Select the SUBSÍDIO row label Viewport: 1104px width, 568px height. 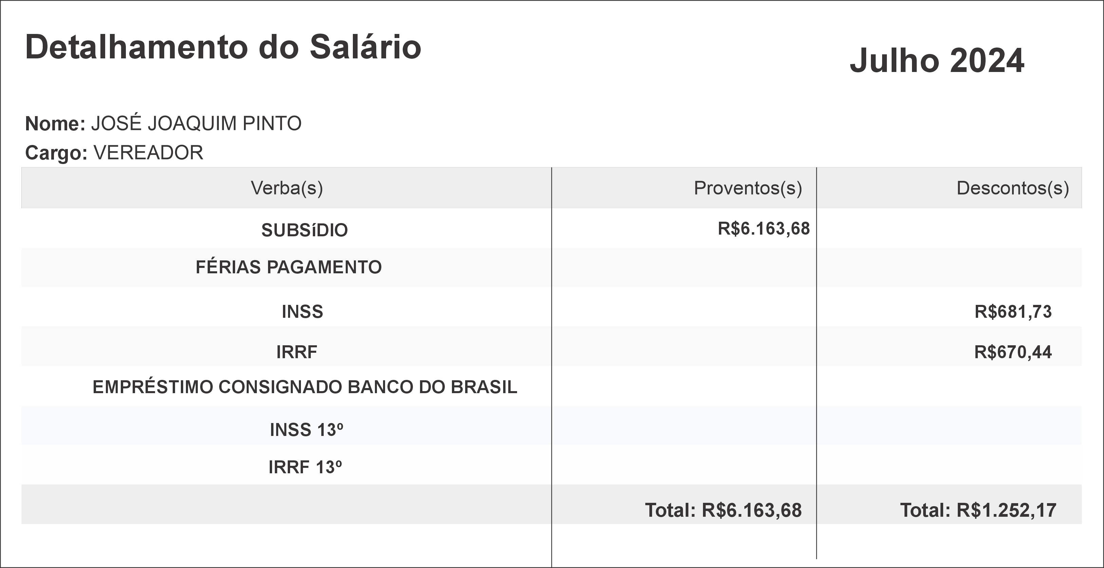304,231
